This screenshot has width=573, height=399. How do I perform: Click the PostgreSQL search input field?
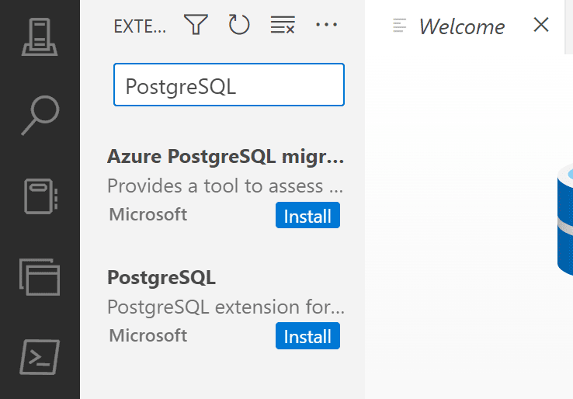229,85
